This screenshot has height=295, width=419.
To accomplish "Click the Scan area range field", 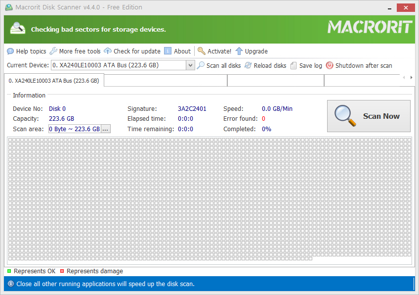I will tap(75, 129).
